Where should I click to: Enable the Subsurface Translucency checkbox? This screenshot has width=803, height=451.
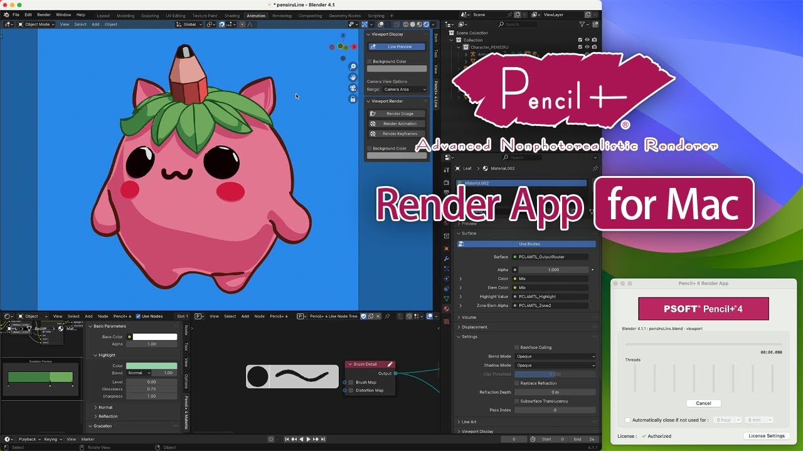coord(517,401)
